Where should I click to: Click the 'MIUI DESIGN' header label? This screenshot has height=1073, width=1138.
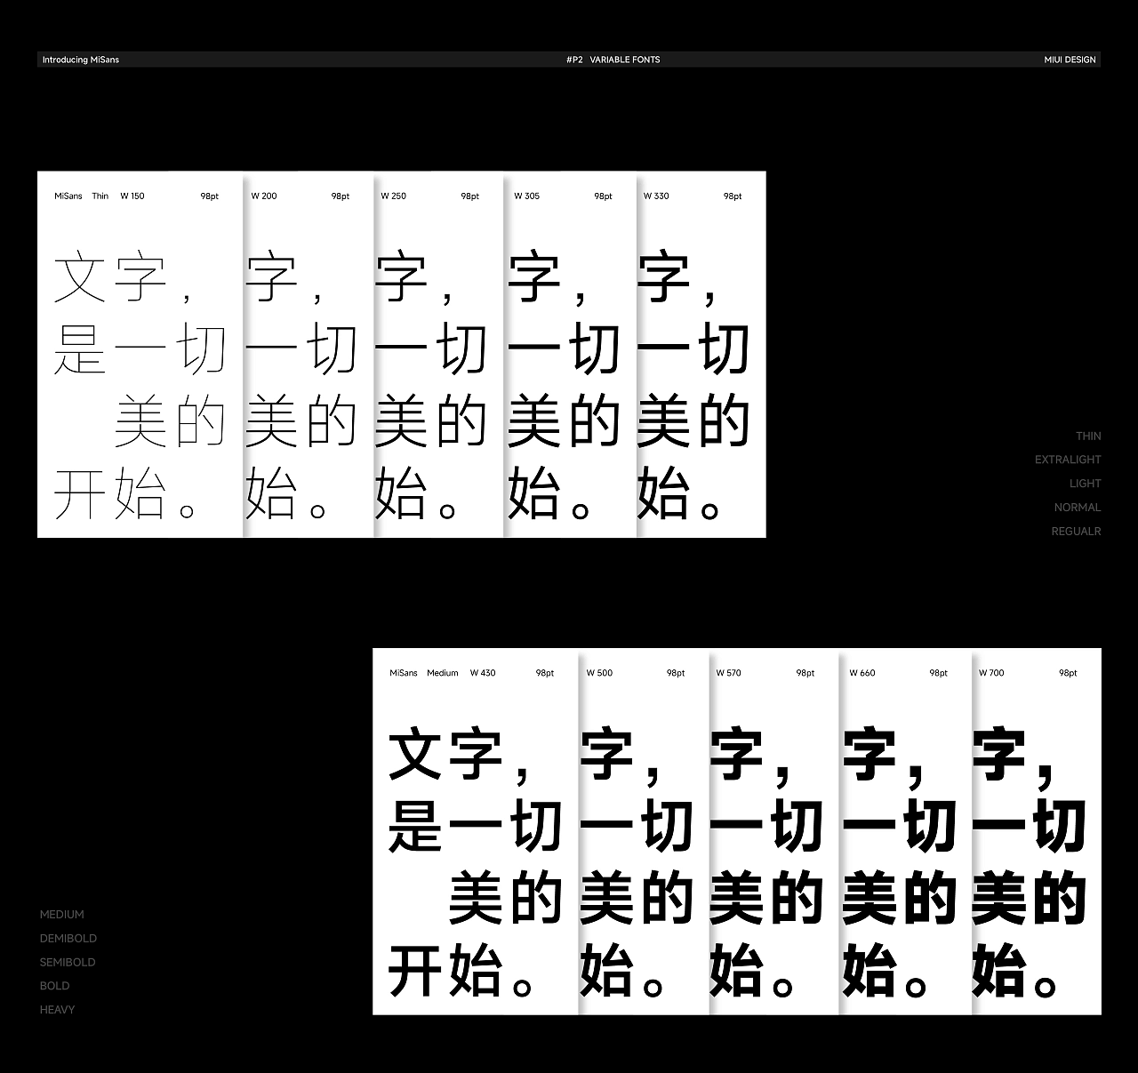1070,60
